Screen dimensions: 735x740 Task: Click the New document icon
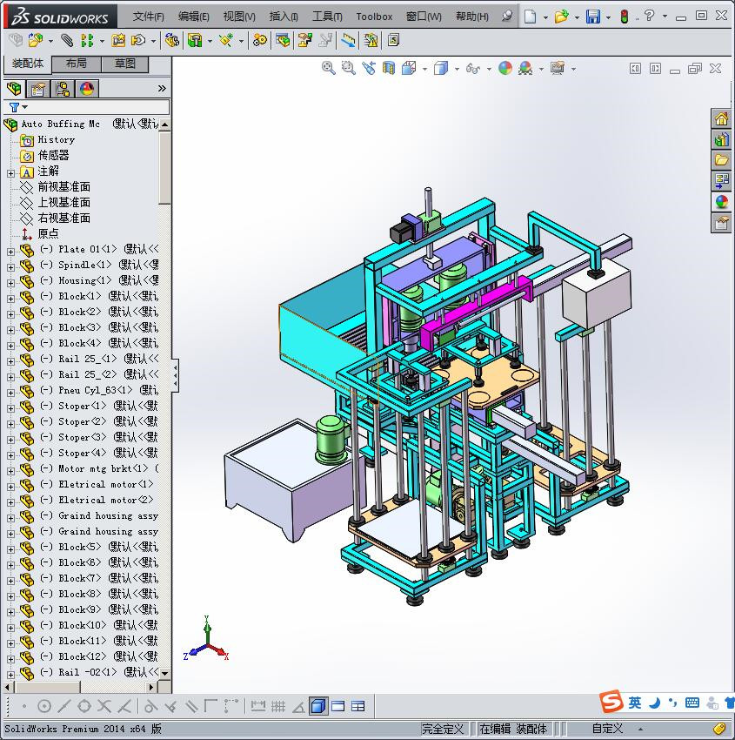[x=531, y=17]
